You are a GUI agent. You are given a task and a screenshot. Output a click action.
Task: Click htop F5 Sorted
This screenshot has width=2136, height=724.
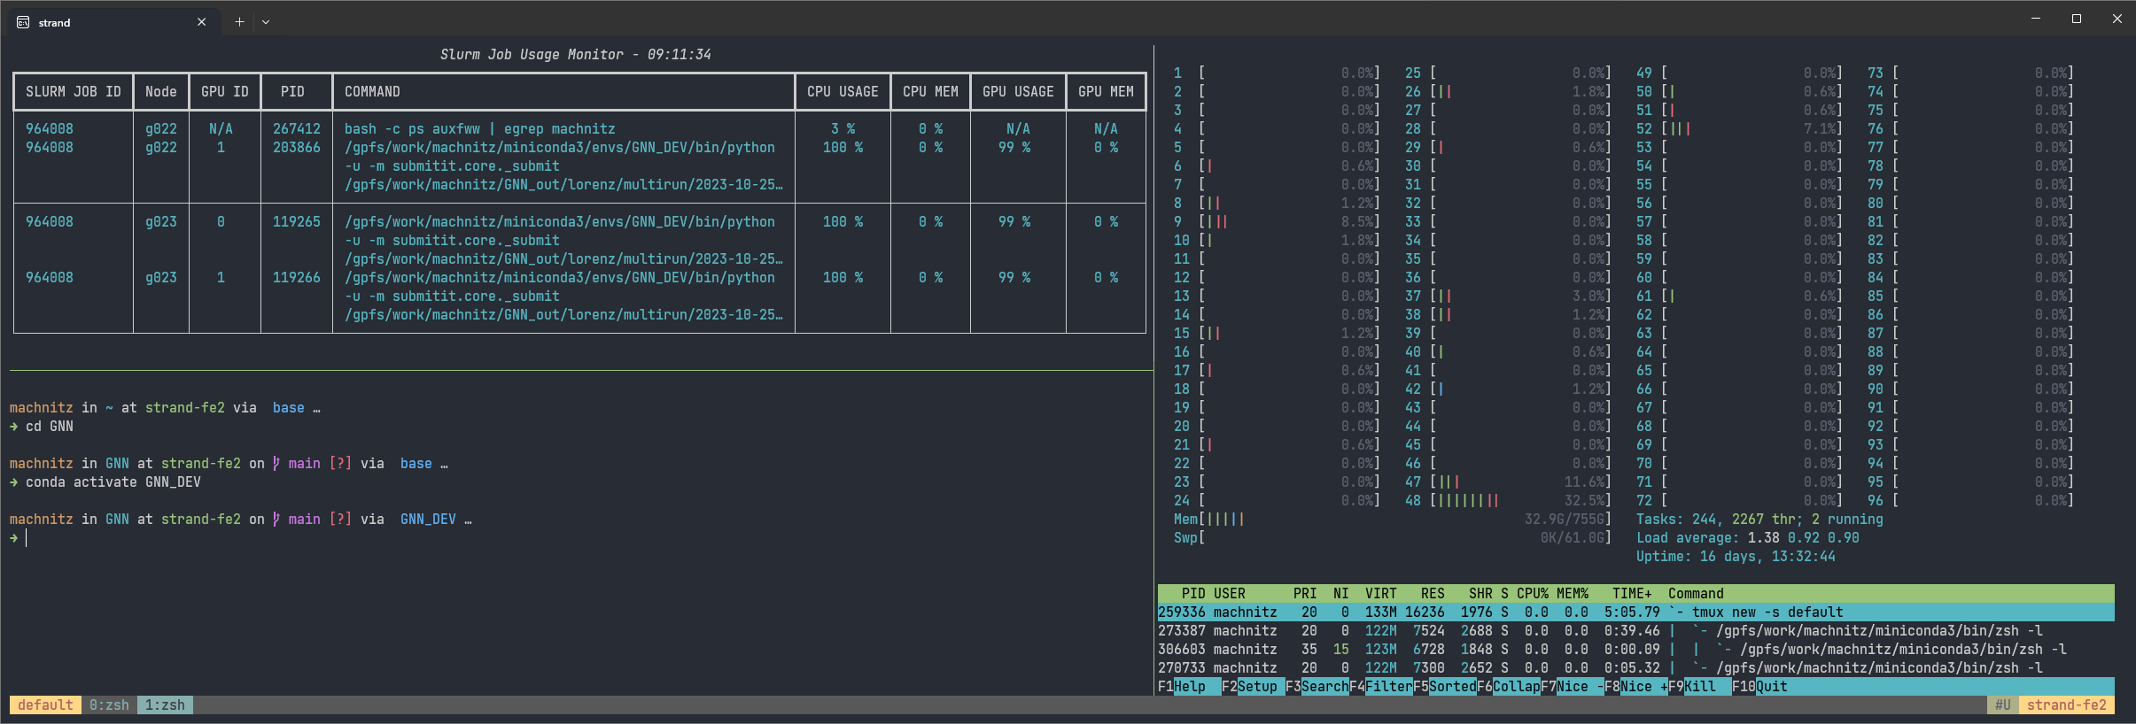[x=1445, y=687]
